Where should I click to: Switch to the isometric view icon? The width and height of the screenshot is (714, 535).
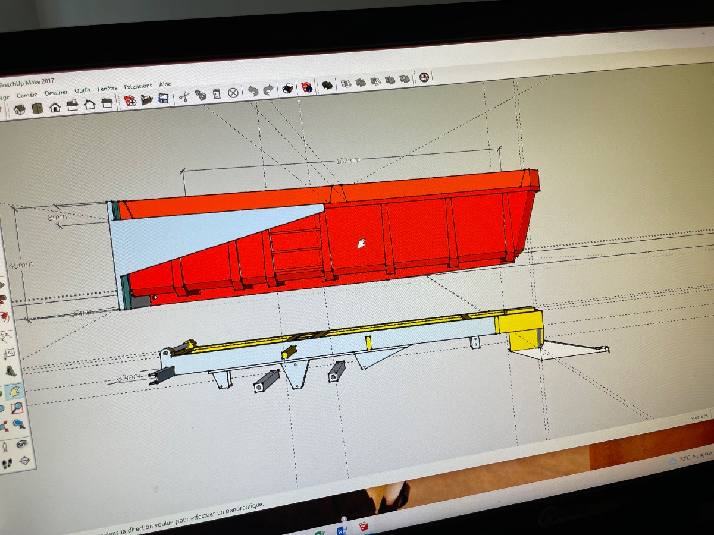pos(20,110)
